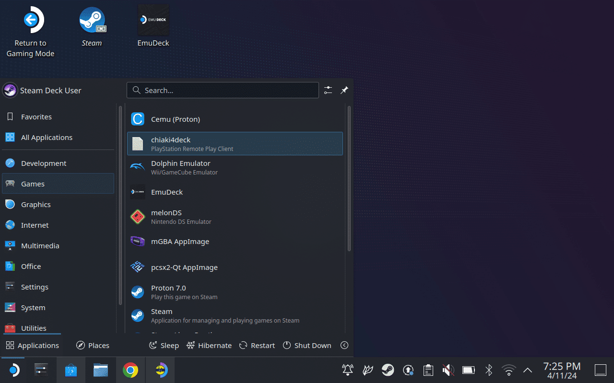Screen dimensions: 614x383
Task: Launch mGBA AppImage
Action: pos(235,242)
